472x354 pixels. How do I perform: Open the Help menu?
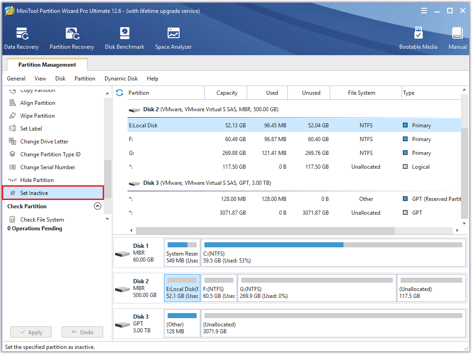[x=152, y=79]
